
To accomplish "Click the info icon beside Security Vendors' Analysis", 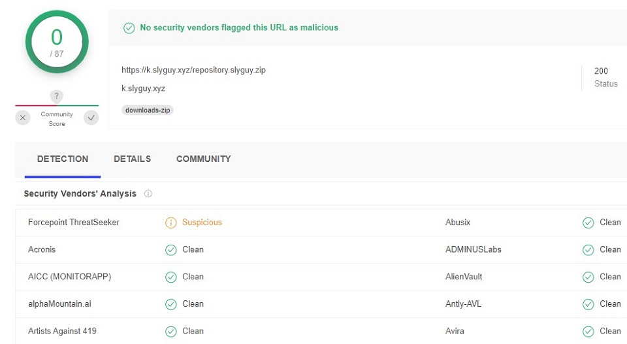I will click(x=148, y=194).
